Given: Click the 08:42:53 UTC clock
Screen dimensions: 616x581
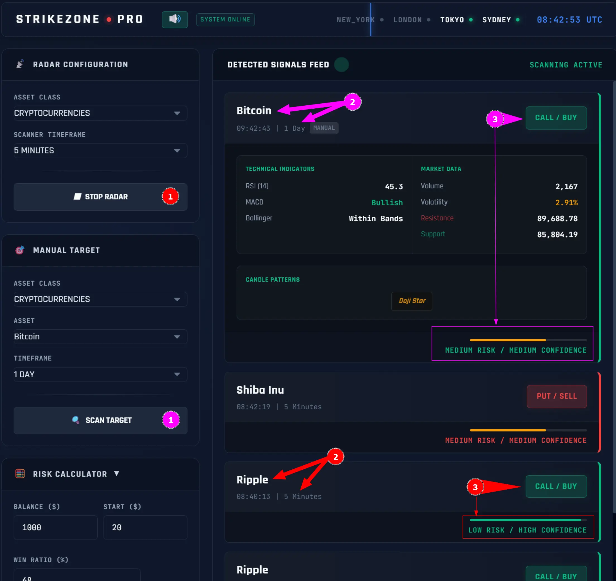Looking at the screenshot, I should click(x=569, y=20).
